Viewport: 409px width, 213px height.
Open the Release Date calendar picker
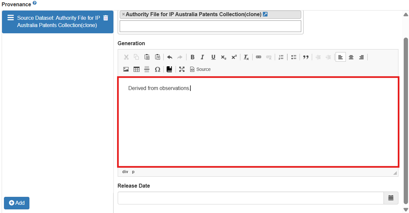click(391, 198)
